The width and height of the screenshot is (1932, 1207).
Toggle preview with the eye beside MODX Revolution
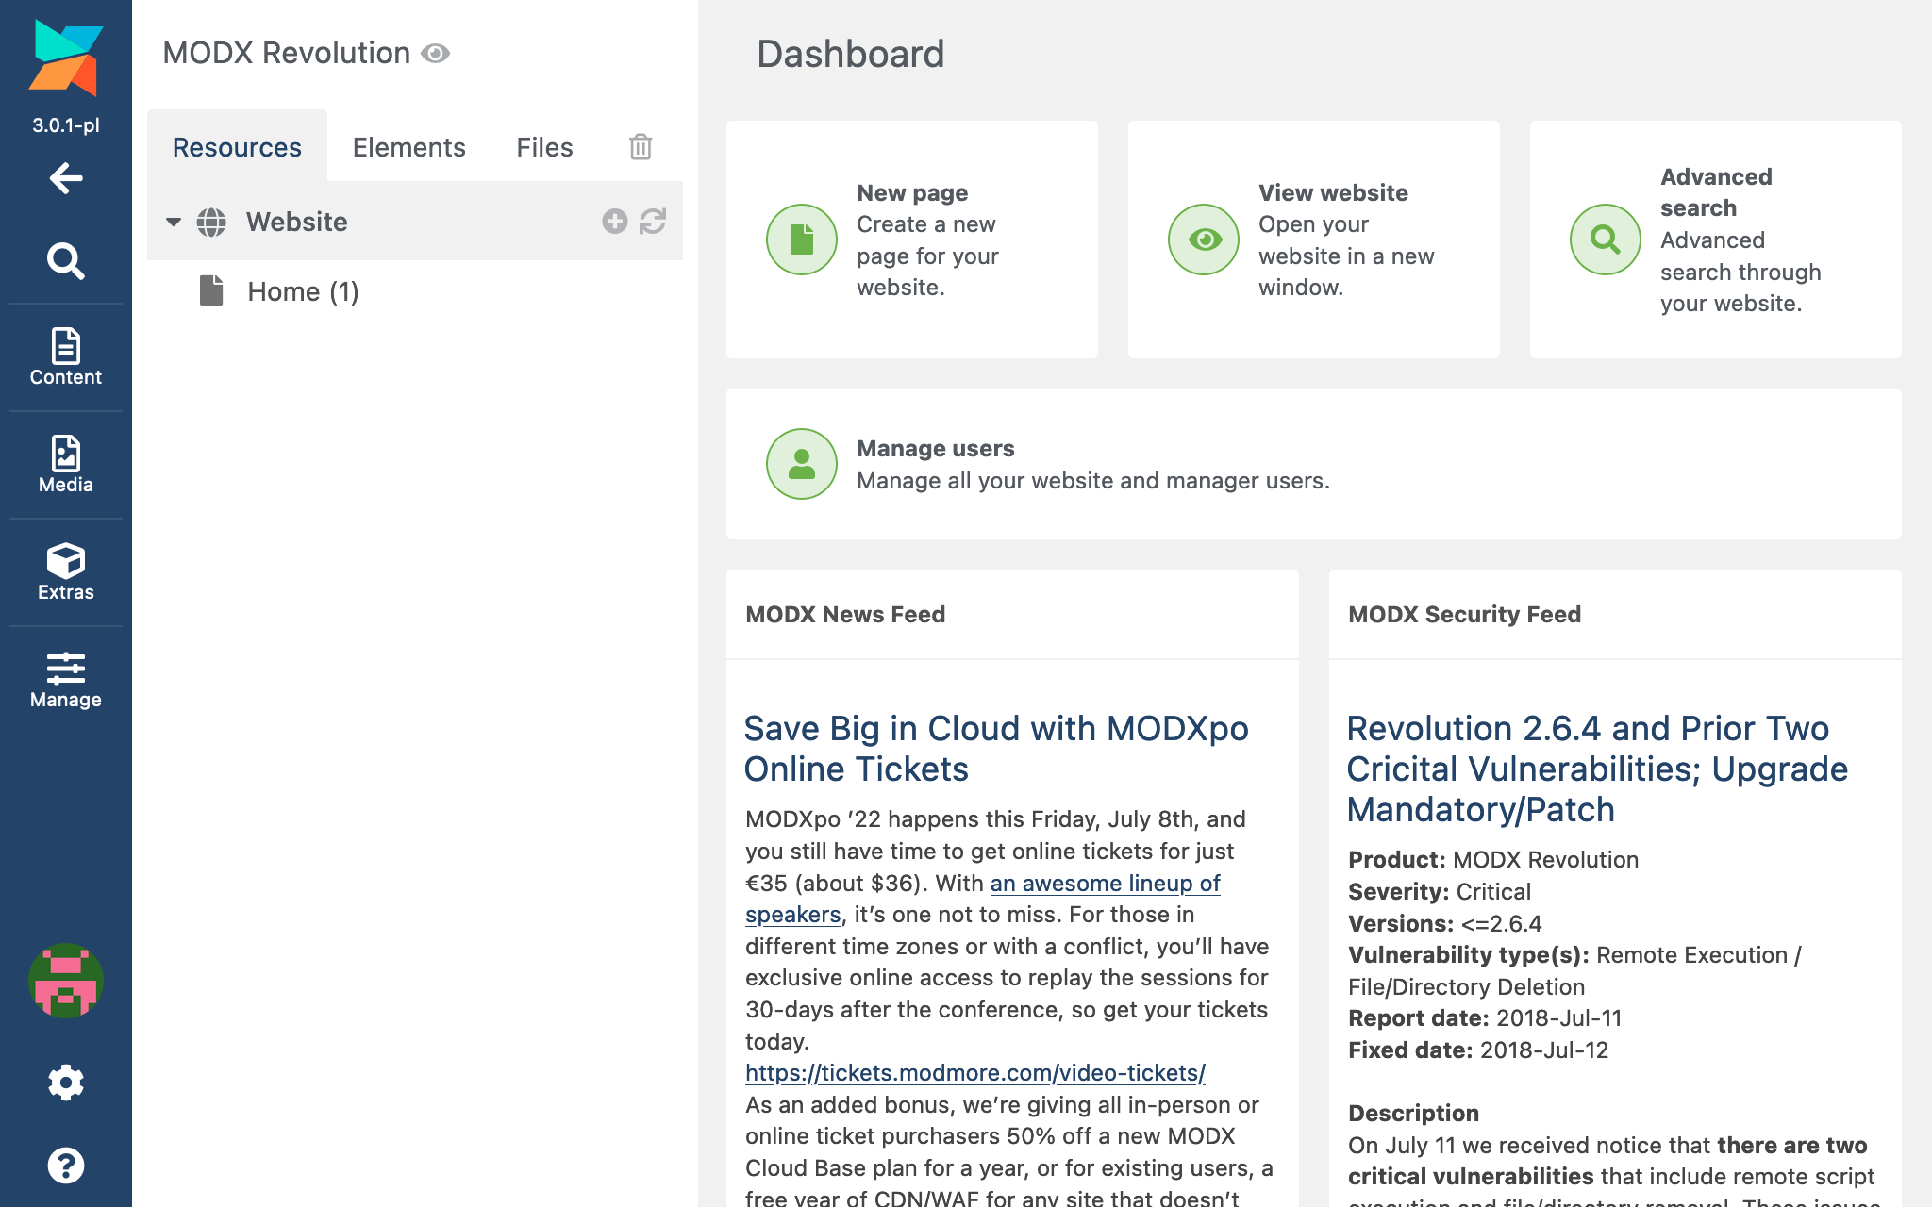(435, 54)
